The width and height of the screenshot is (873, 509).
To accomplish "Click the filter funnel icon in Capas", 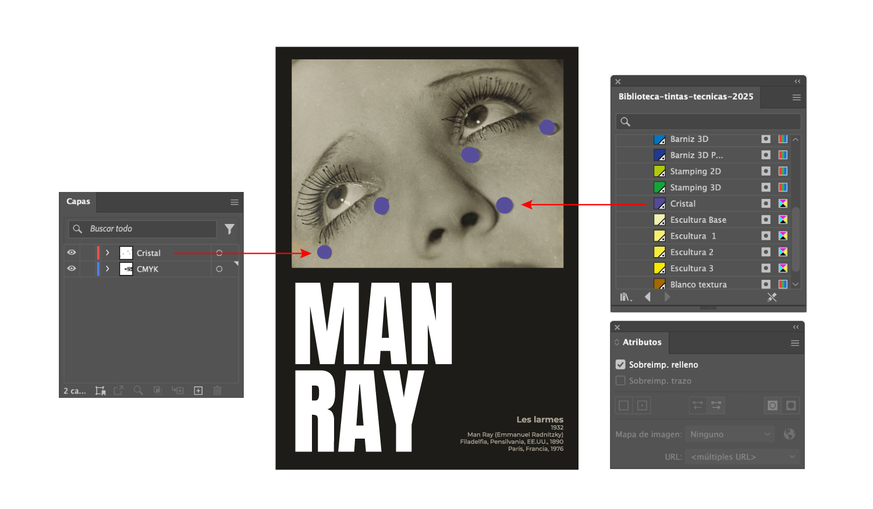I will [229, 229].
